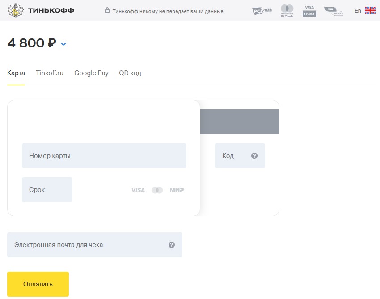The width and height of the screenshot is (380, 299).
Task: Choose the QR-код payment tab
Action: pos(130,73)
